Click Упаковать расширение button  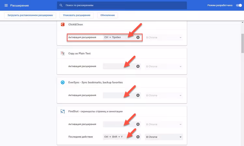76,15
